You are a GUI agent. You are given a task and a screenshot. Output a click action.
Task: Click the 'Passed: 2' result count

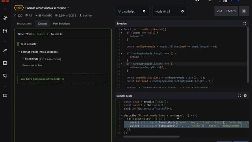coord(43,34)
